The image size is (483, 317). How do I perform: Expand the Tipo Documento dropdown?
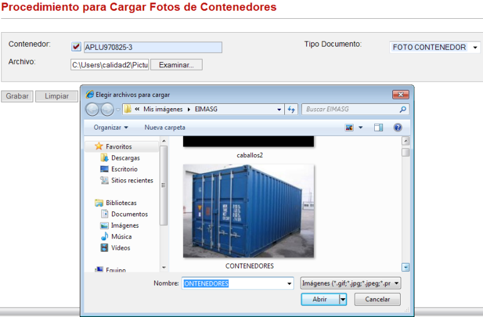(x=475, y=48)
